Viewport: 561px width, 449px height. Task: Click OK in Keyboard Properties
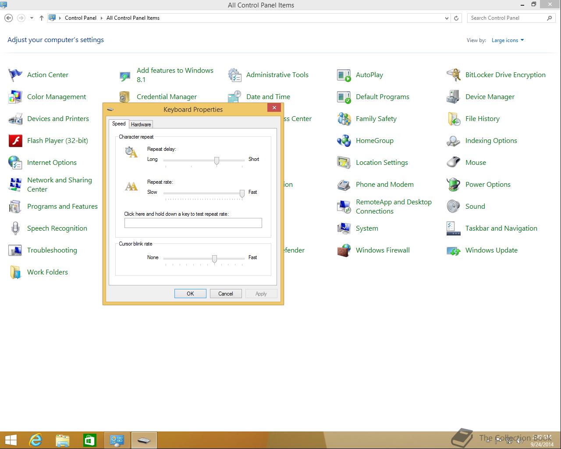[190, 294]
